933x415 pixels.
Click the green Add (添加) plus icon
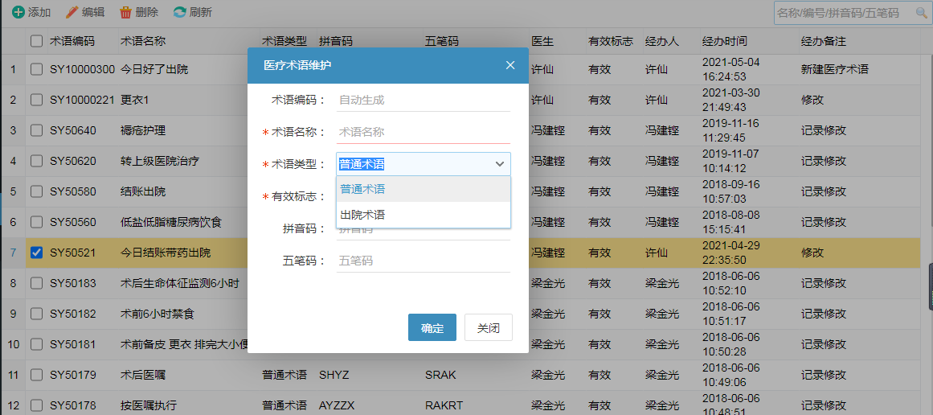[x=18, y=12]
